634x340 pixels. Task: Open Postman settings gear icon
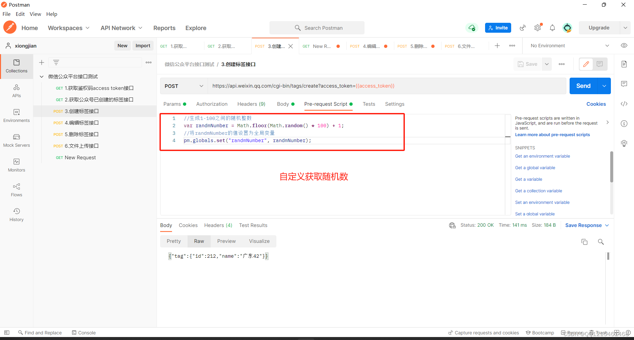(538, 28)
